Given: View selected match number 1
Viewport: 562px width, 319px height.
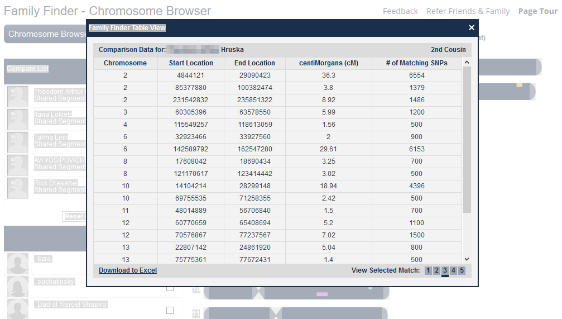Looking at the screenshot, I should [x=428, y=270].
